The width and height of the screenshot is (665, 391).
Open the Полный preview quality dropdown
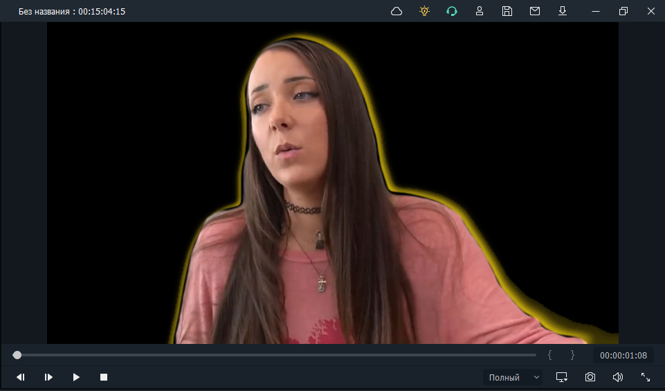(x=512, y=377)
